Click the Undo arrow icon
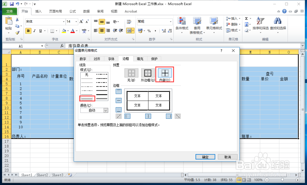The width and height of the screenshot is (307, 185). pos(17,4)
